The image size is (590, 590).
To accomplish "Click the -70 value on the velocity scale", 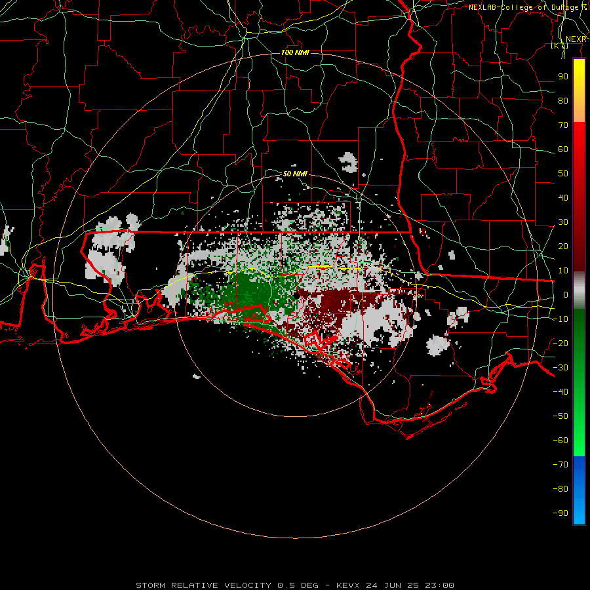I will tap(560, 465).
